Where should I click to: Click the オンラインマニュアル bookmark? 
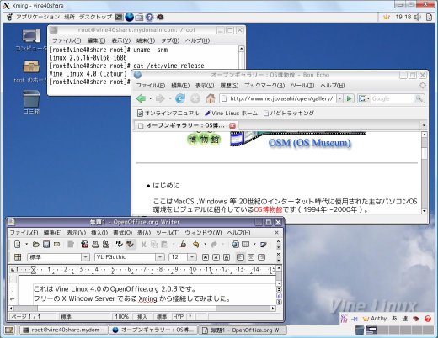pos(168,114)
